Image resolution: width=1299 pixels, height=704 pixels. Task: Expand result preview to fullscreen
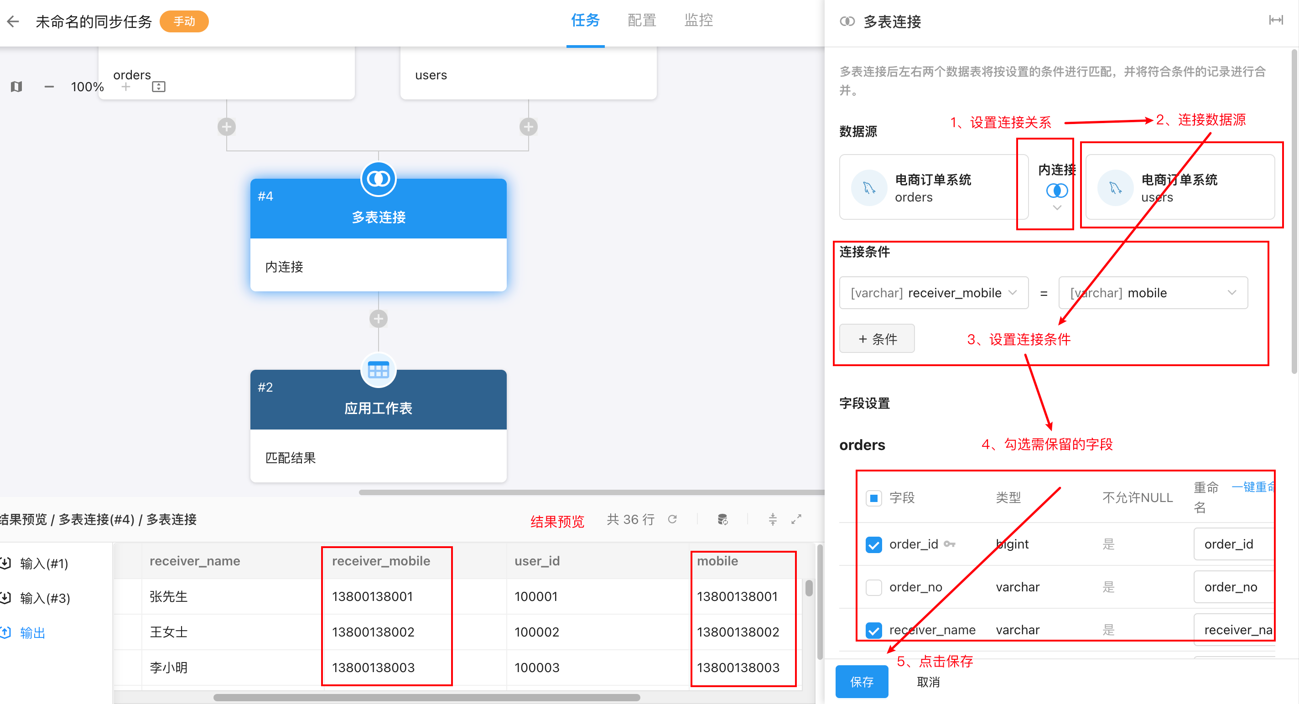coord(796,519)
